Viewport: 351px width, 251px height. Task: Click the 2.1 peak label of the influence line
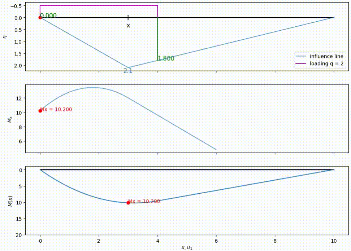tap(128, 71)
